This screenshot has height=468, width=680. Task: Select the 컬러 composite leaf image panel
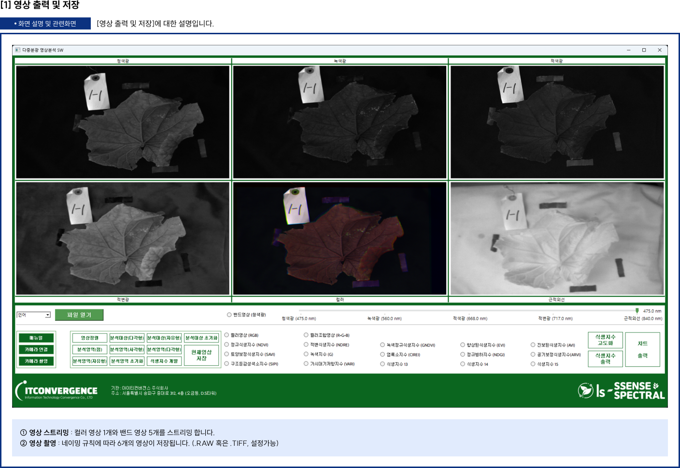(340, 238)
